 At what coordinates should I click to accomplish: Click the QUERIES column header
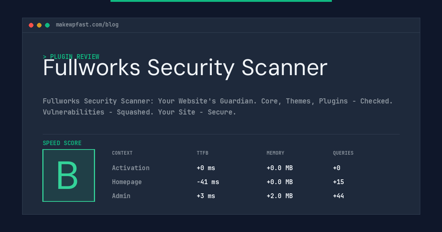(343, 153)
